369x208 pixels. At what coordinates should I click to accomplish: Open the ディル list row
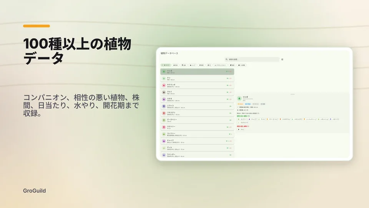click(x=197, y=148)
